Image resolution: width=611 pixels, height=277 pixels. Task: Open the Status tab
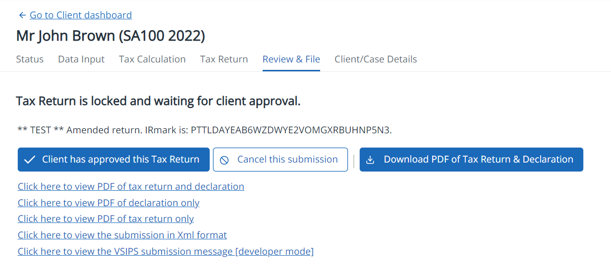[x=30, y=59]
